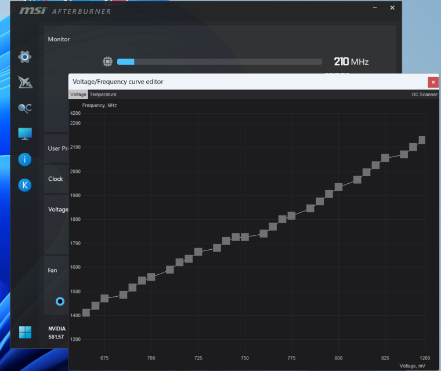Click the Monitor section label
This screenshot has width=441, height=371.
point(59,39)
